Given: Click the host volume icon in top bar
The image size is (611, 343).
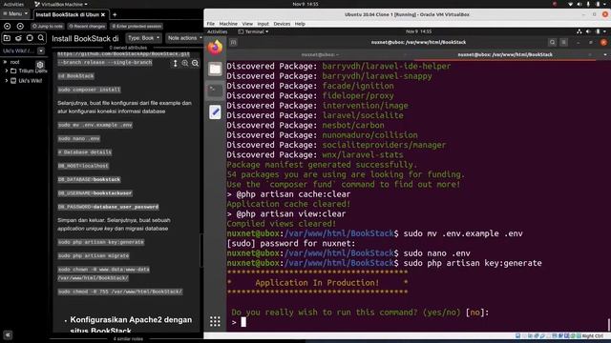Looking at the screenshot, I should [x=579, y=4].
